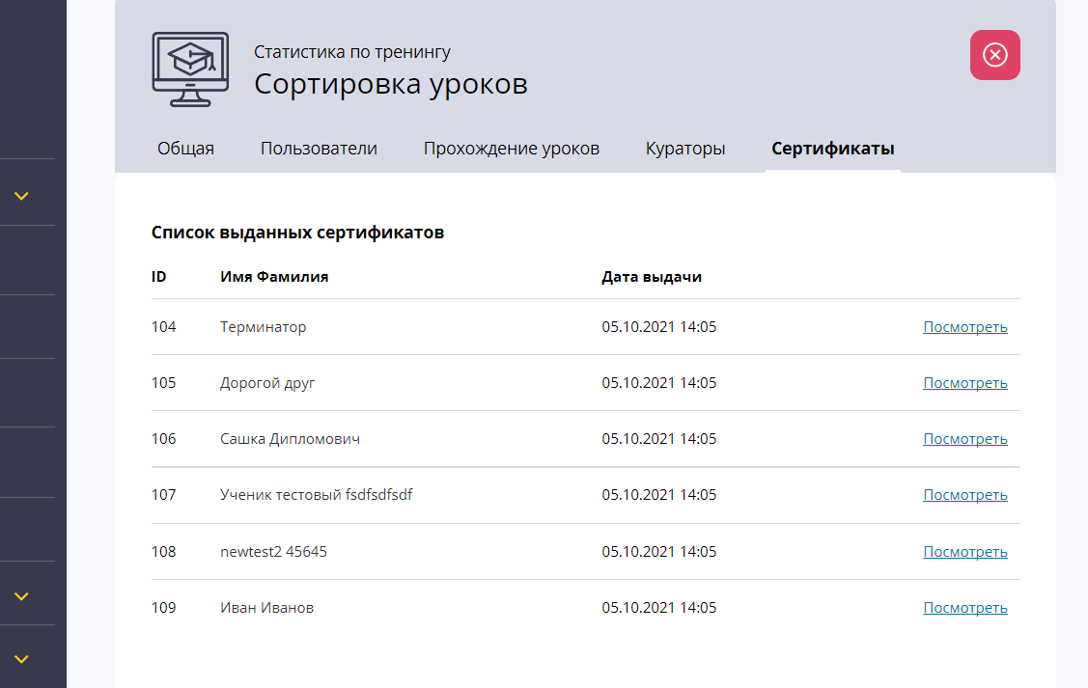
Task: Click the ID column header
Action: [159, 277]
